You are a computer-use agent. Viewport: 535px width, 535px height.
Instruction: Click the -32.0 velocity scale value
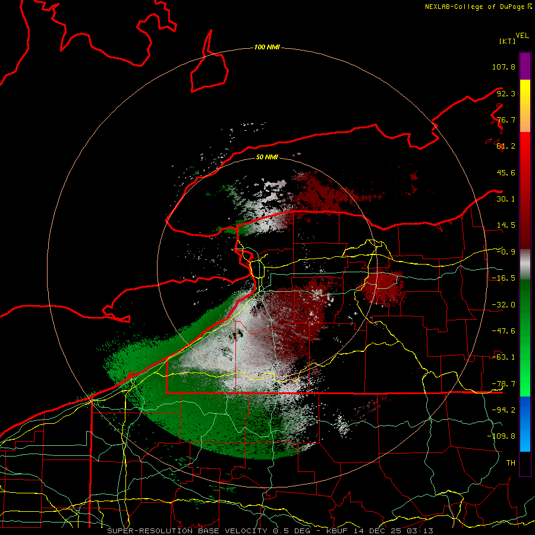503,305
